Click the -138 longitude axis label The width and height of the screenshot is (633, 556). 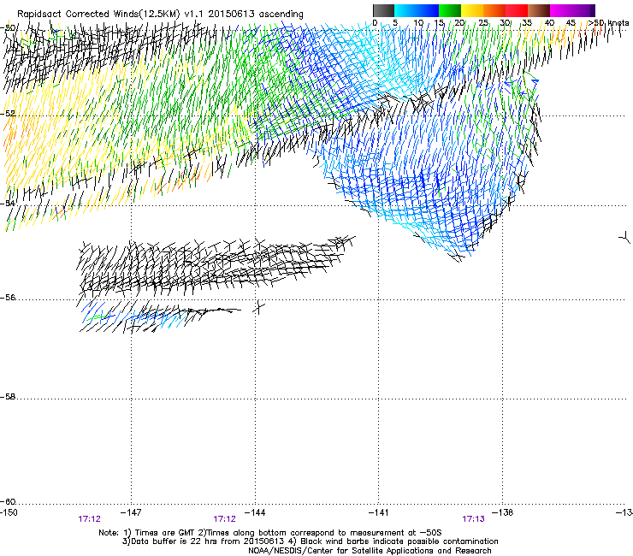pyautogui.click(x=503, y=512)
